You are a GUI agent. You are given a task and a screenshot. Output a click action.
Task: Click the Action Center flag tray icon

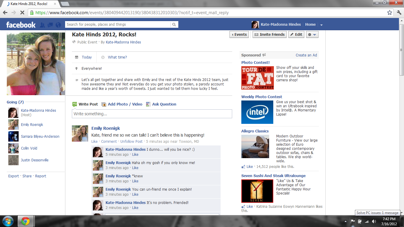353,221
